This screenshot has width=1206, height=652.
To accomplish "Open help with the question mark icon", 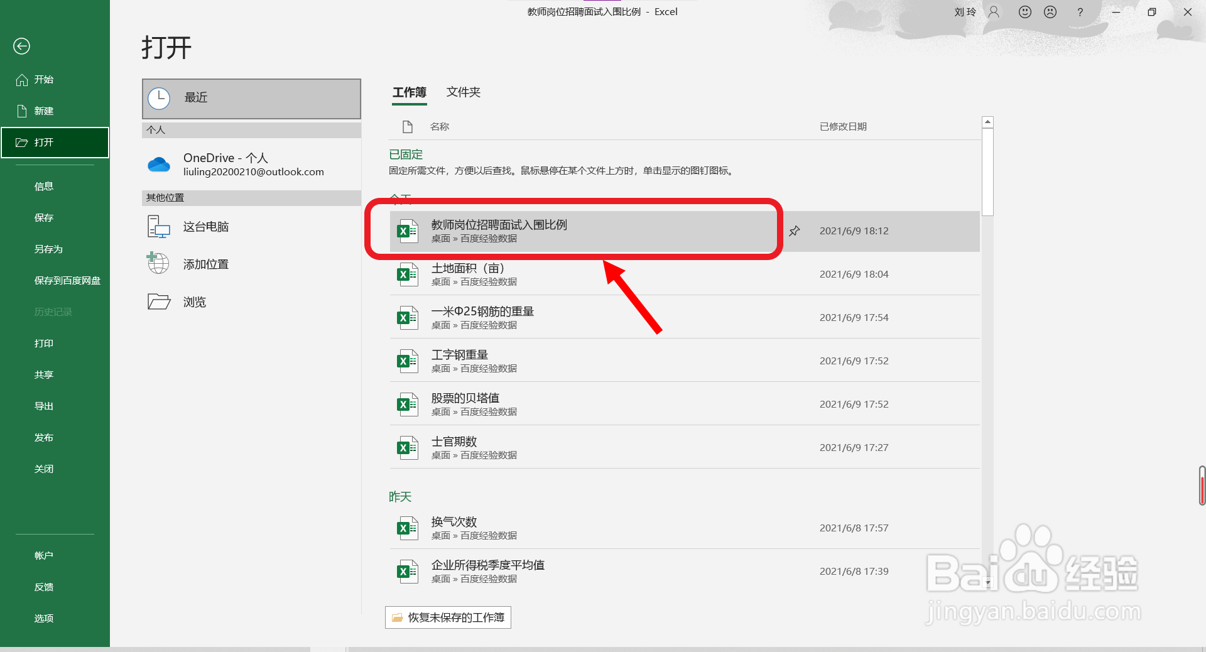I will coord(1080,12).
